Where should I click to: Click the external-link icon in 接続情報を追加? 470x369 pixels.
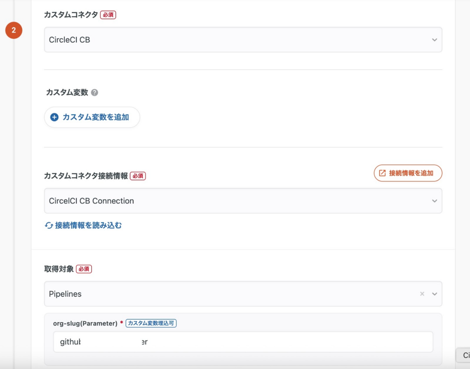pyautogui.click(x=382, y=173)
